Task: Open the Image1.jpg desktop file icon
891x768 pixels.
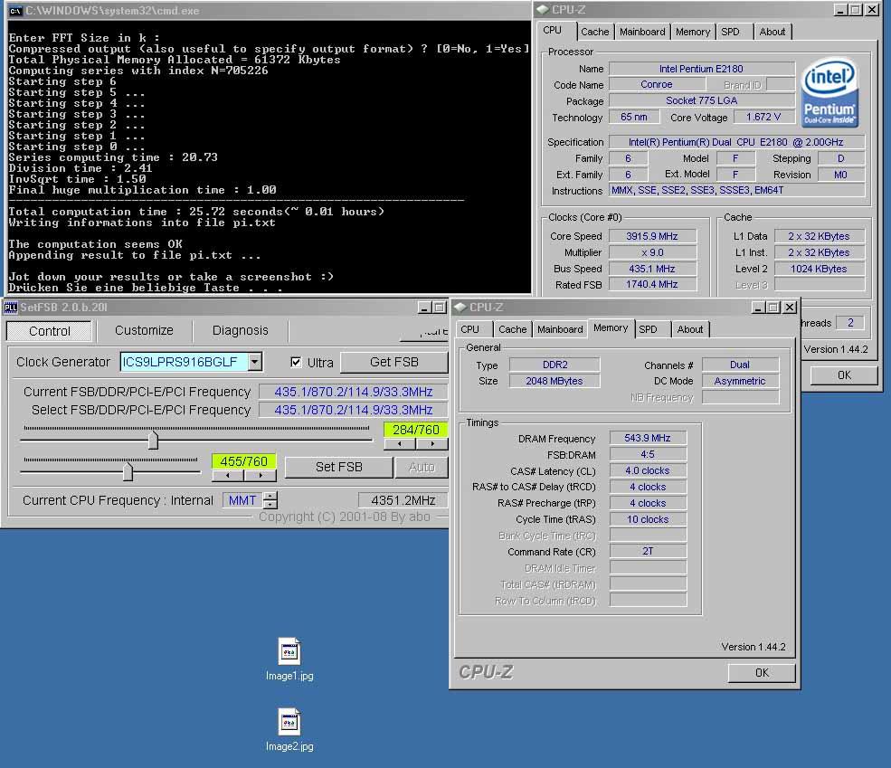Action: coord(289,651)
